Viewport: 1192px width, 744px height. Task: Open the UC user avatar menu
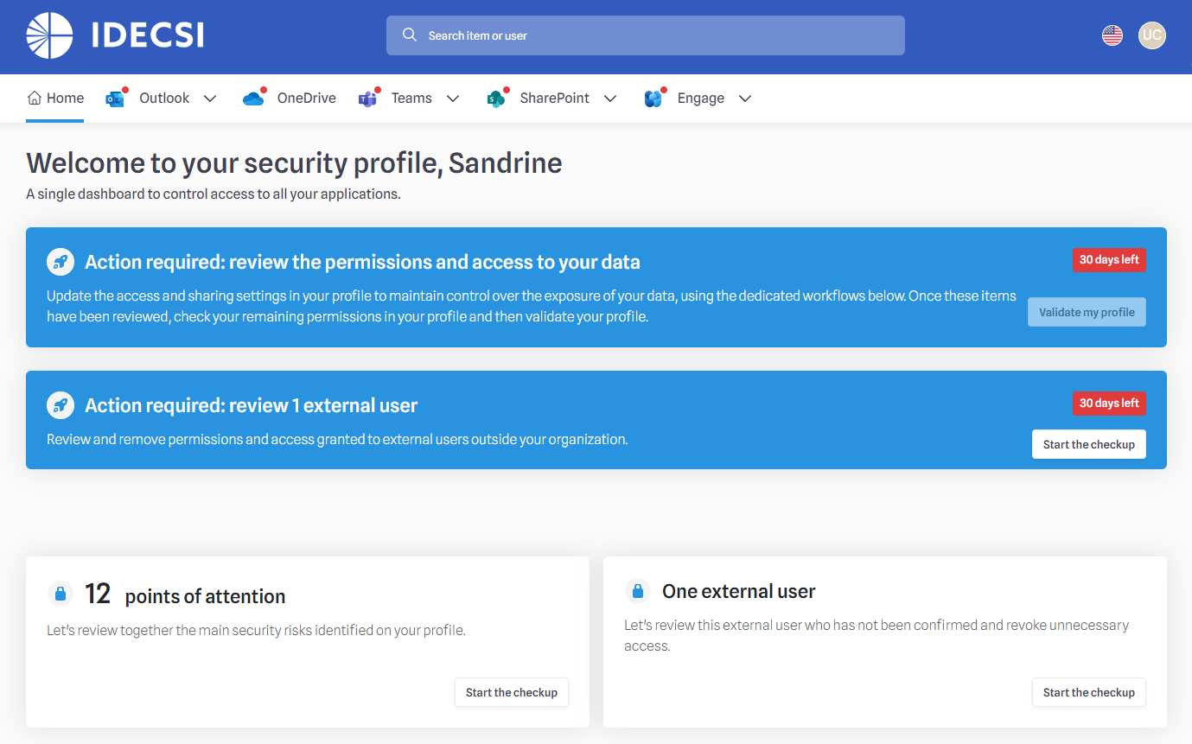click(1151, 35)
